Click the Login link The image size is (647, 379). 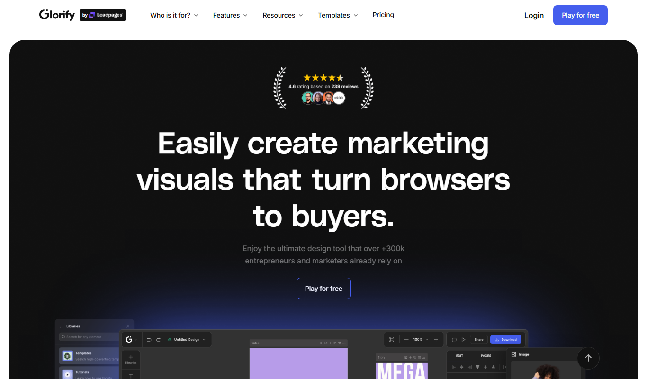pos(534,15)
